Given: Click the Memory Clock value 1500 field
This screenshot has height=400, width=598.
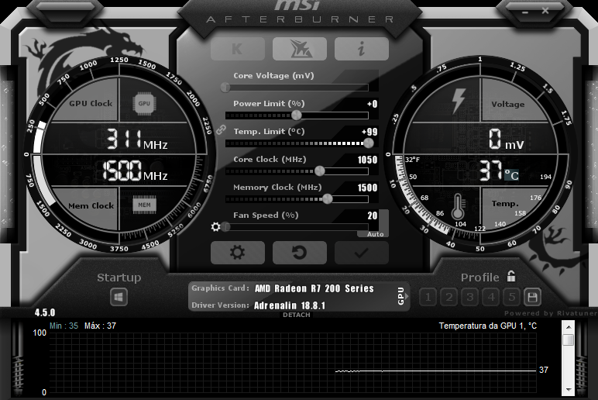Looking at the screenshot, I should pos(367,188).
